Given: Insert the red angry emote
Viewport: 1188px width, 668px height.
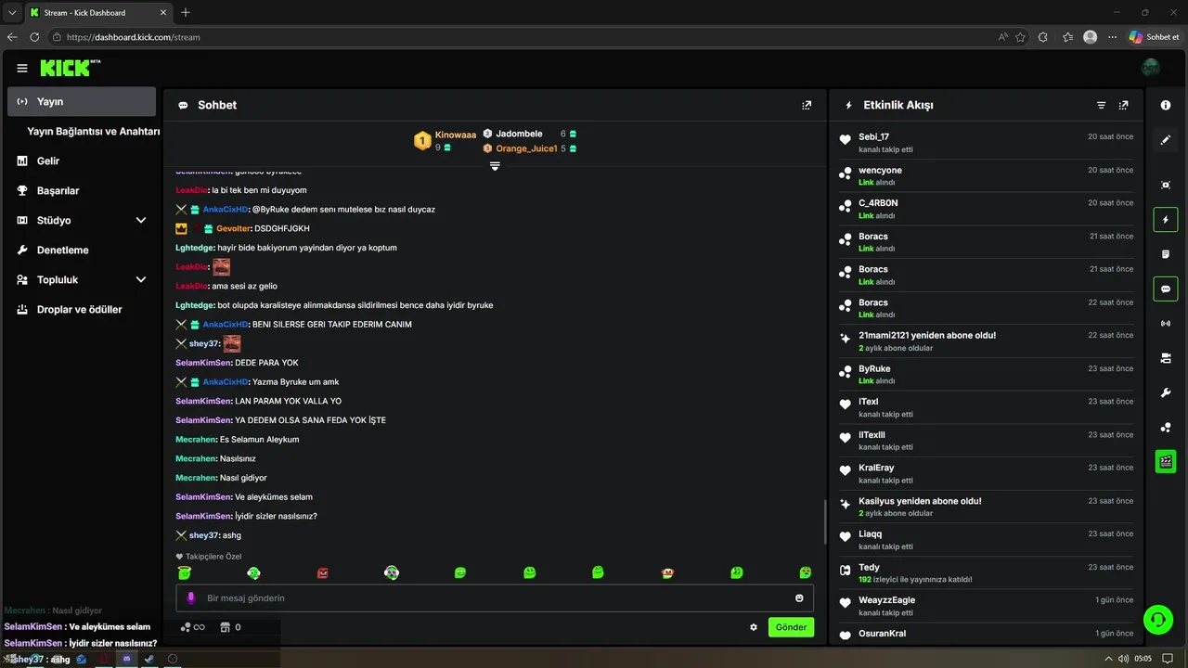Looking at the screenshot, I should pyautogui.click(x=323, y=572).
